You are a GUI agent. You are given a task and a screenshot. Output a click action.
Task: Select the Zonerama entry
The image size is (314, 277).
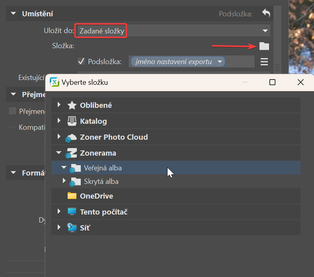pyautogui.click(x=176, y=153)
